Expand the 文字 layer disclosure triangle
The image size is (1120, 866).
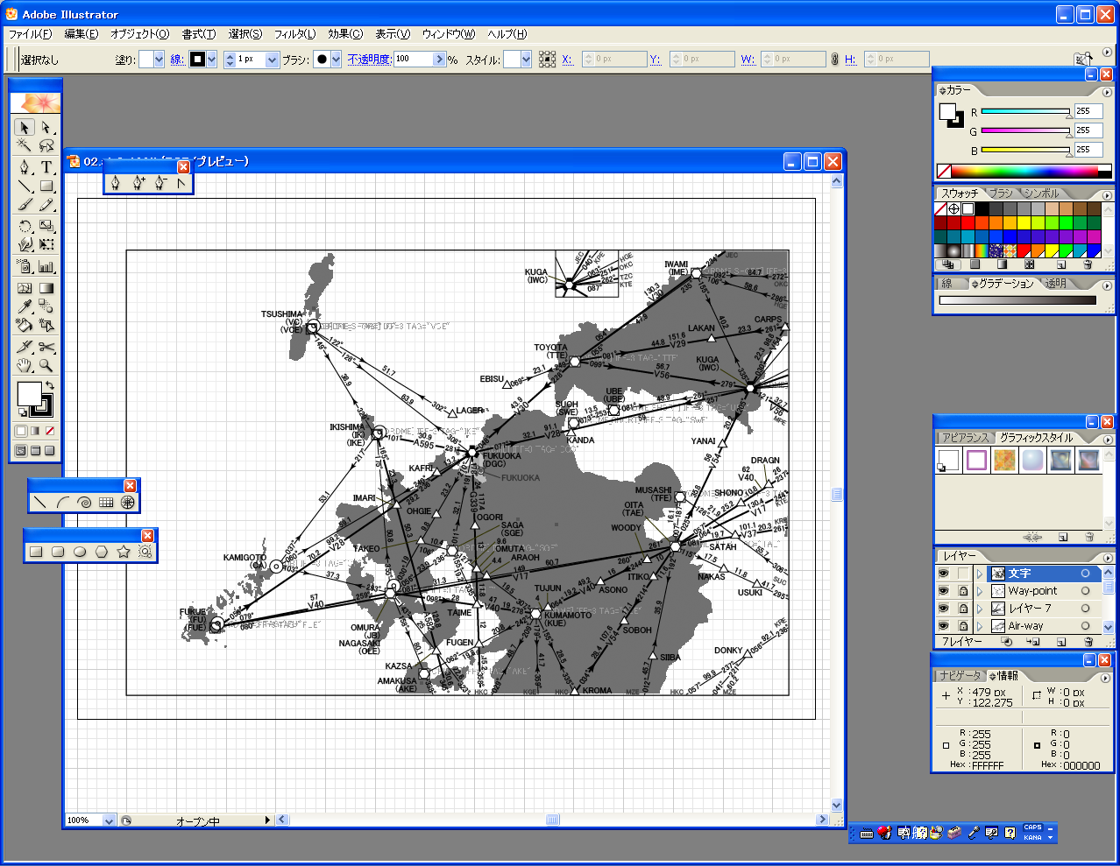pos(980,574)
